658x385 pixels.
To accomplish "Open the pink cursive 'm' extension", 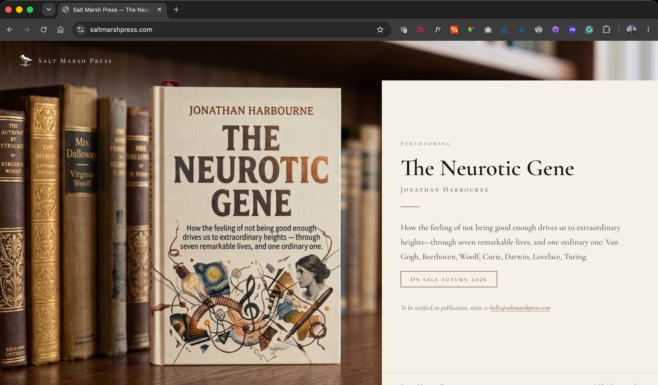I will coord(420,30).
